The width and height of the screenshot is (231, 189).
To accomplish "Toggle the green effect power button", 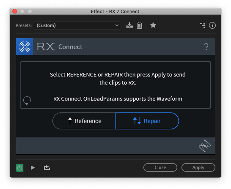I will click(19, 168).
